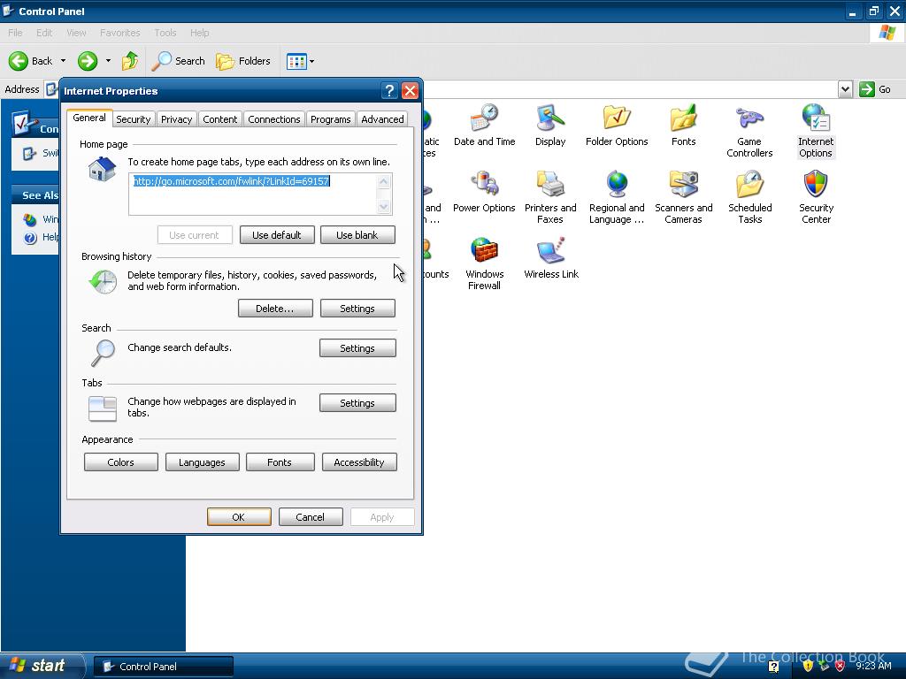Image resolution: width=906 pixels, height=679 pixels.
Task: Select the Internet Options icon
Action: point(815,131)
